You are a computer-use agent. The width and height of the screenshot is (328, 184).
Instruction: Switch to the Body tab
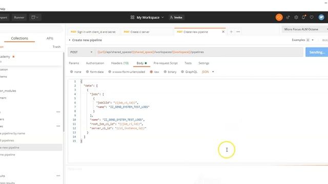(x=141, y=63)
